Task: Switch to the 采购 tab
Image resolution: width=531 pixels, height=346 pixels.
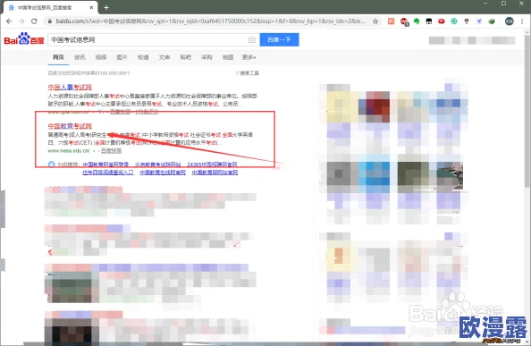Action: point(206,57)
